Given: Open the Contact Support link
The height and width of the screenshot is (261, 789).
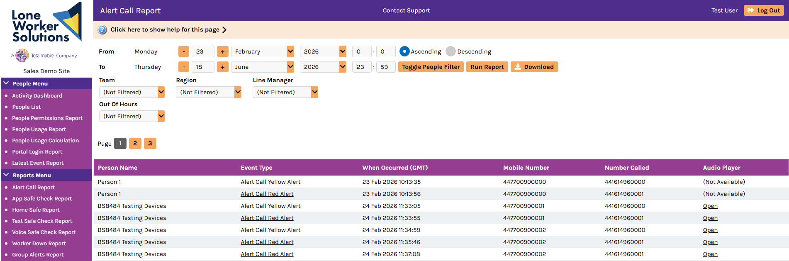Looking at the screenshot, I should pos(406,10).
